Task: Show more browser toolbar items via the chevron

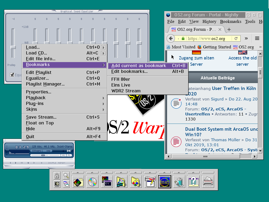Action: coord(246,38)
